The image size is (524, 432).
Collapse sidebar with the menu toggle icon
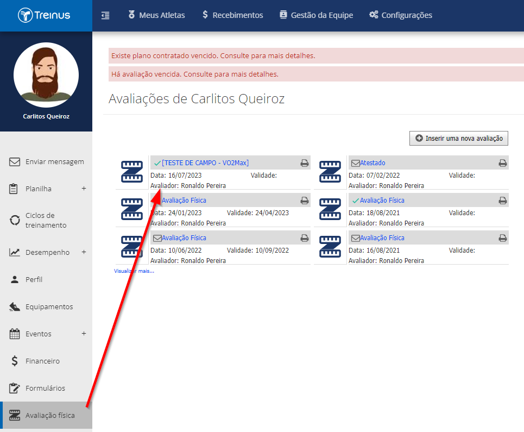(105, 15)
